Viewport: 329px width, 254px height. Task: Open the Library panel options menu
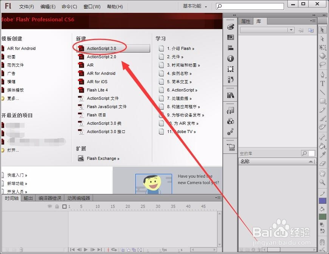(x=313, y=21)
